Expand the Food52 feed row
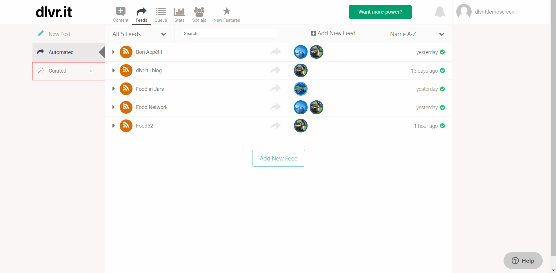Viewport: 556px width, 273px height. [x=113, y=126]
